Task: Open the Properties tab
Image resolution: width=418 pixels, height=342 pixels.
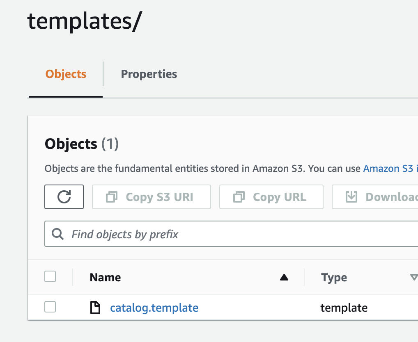Action: coord(149,74)
